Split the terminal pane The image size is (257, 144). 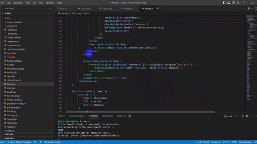(242, 116)
